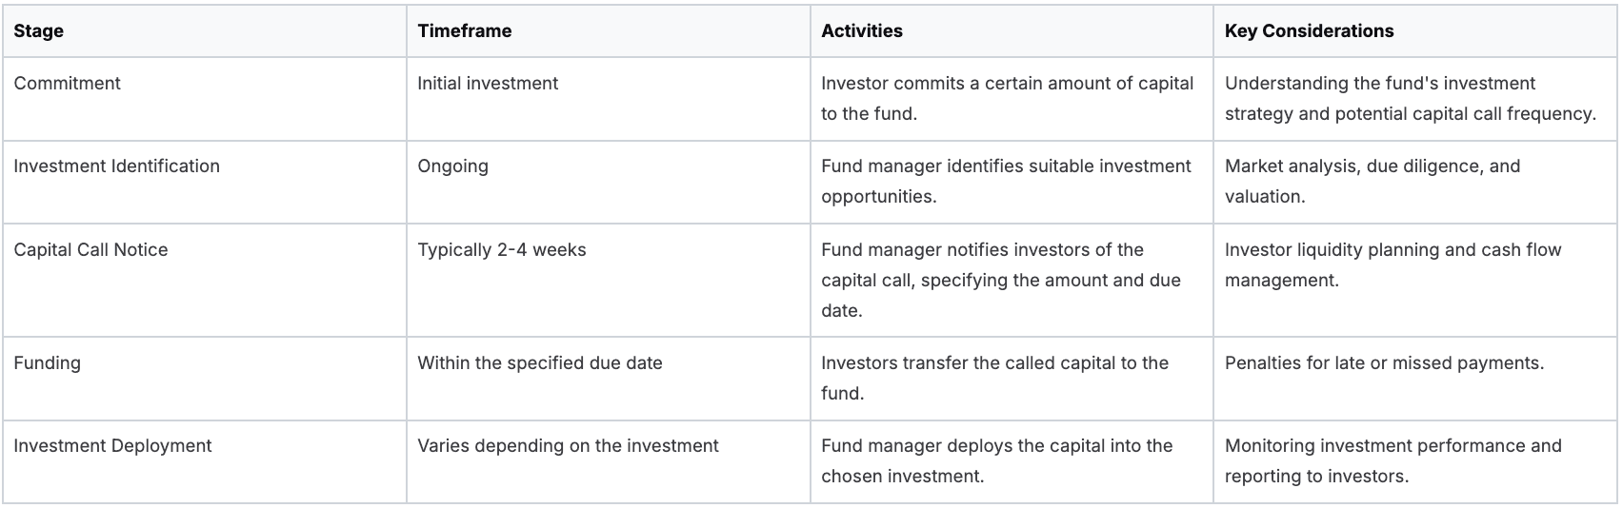Viewport: 1623px width, 508px height.
Task: Click the Monitoring investment performance cell
Action: click(x=1393, y=460)
